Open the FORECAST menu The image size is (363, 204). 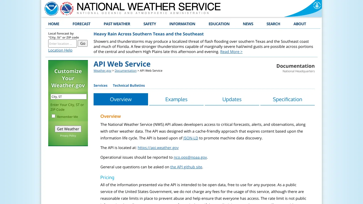[x=81, y=24]
